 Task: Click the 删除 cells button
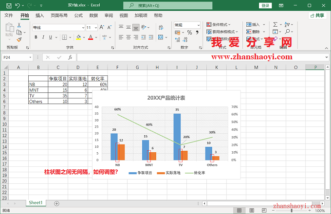click(253, 32)
